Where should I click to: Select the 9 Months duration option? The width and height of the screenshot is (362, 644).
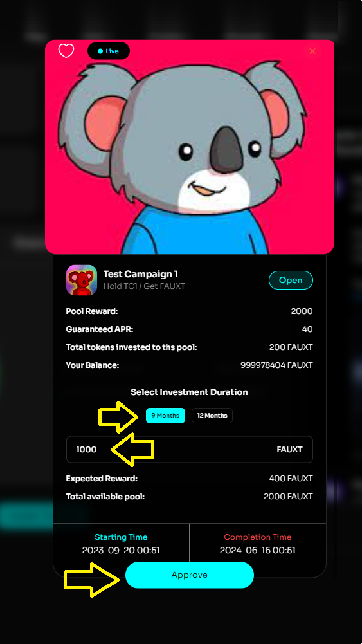click(x=165, y=415)
